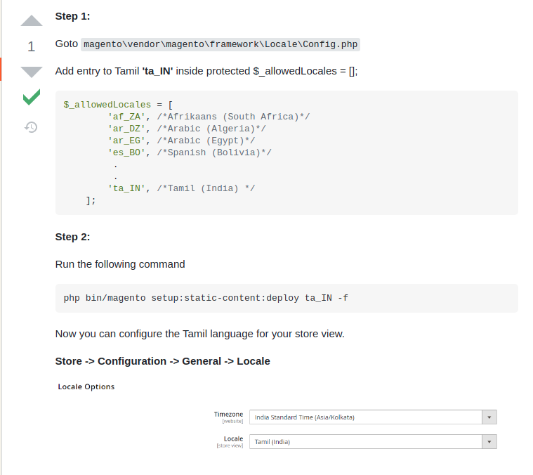
Task: Click the vote count number 1
Action: 32,47
